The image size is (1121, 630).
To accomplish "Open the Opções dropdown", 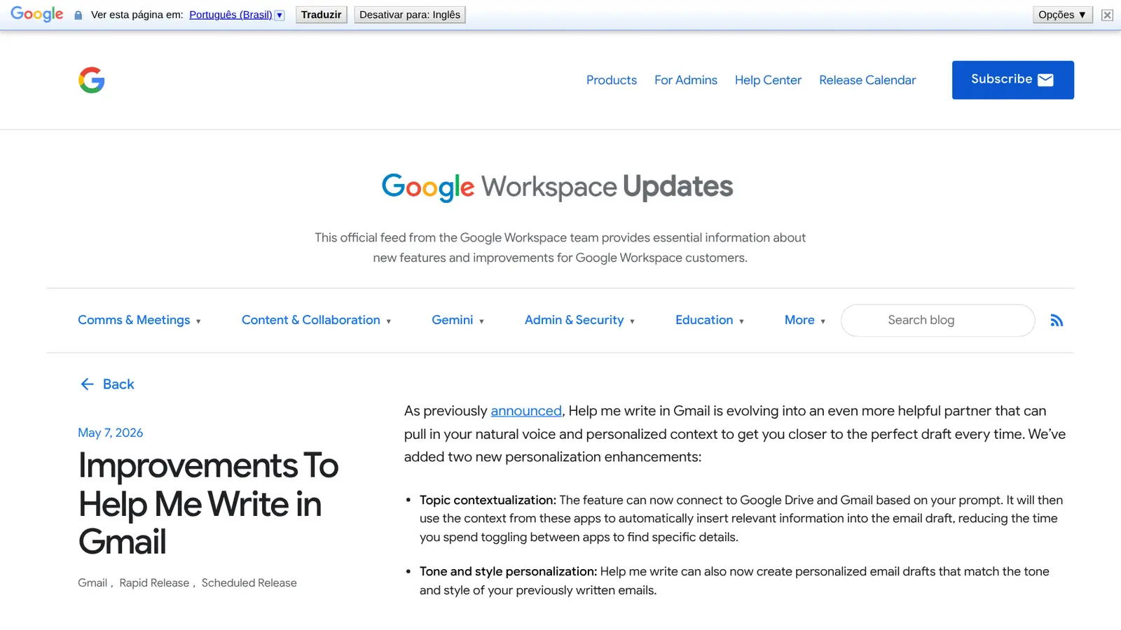I will pos(1062,15).
